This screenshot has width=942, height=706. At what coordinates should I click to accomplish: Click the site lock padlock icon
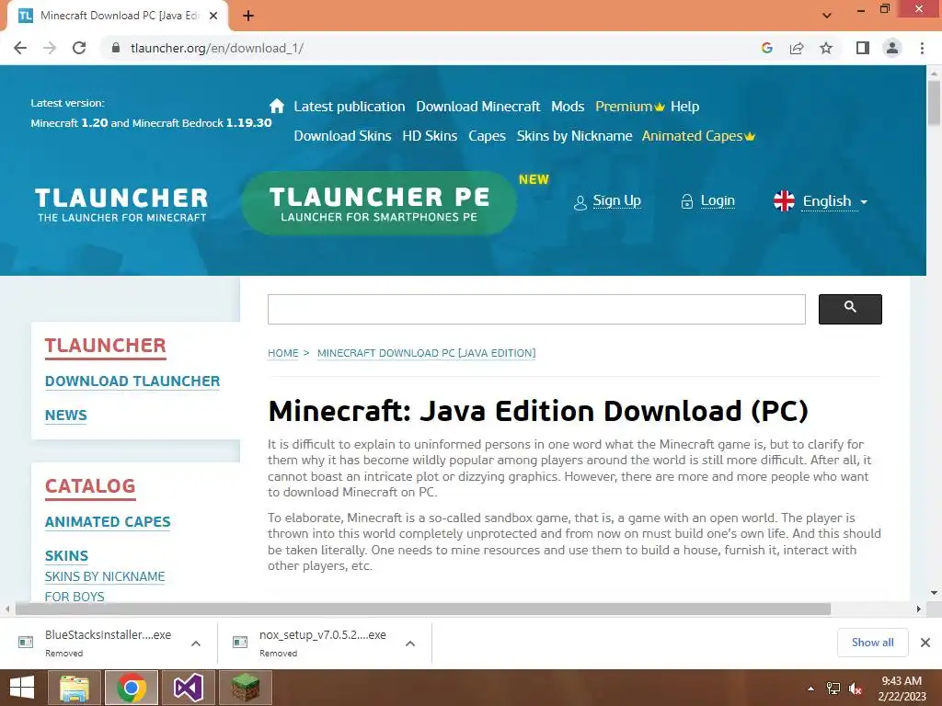click(x=116, y=48)
